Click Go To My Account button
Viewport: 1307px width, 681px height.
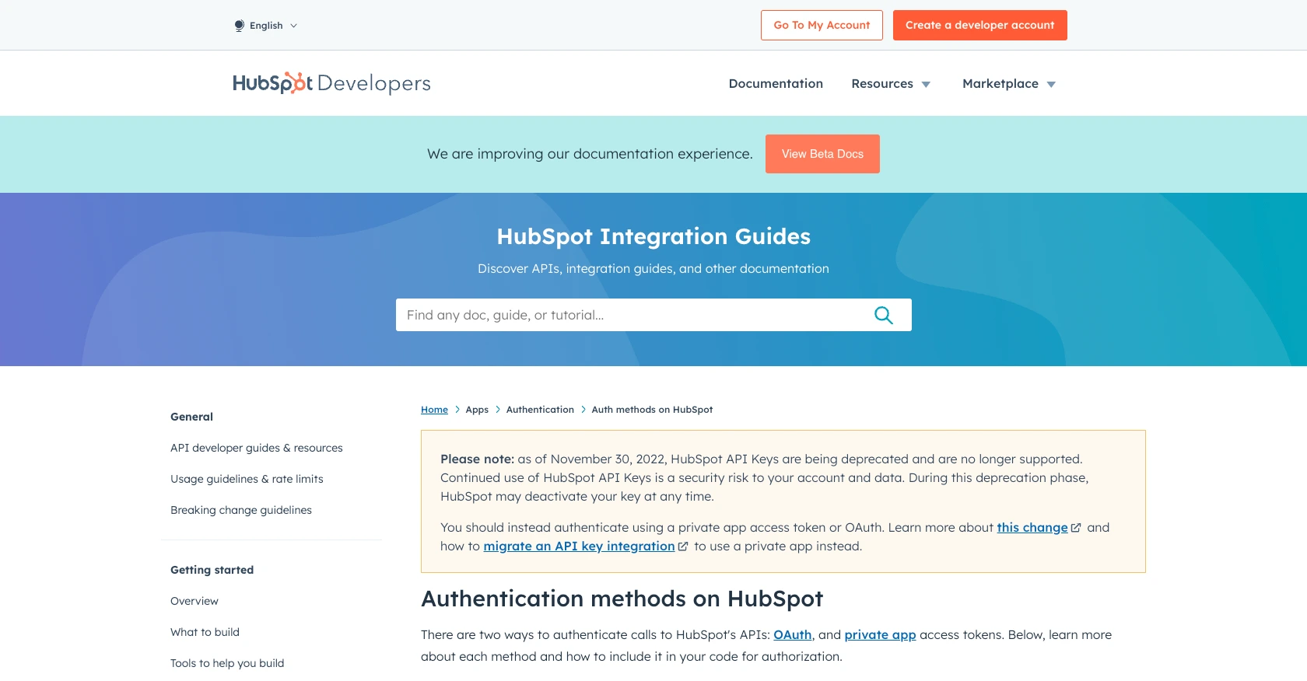click(822, 25)
